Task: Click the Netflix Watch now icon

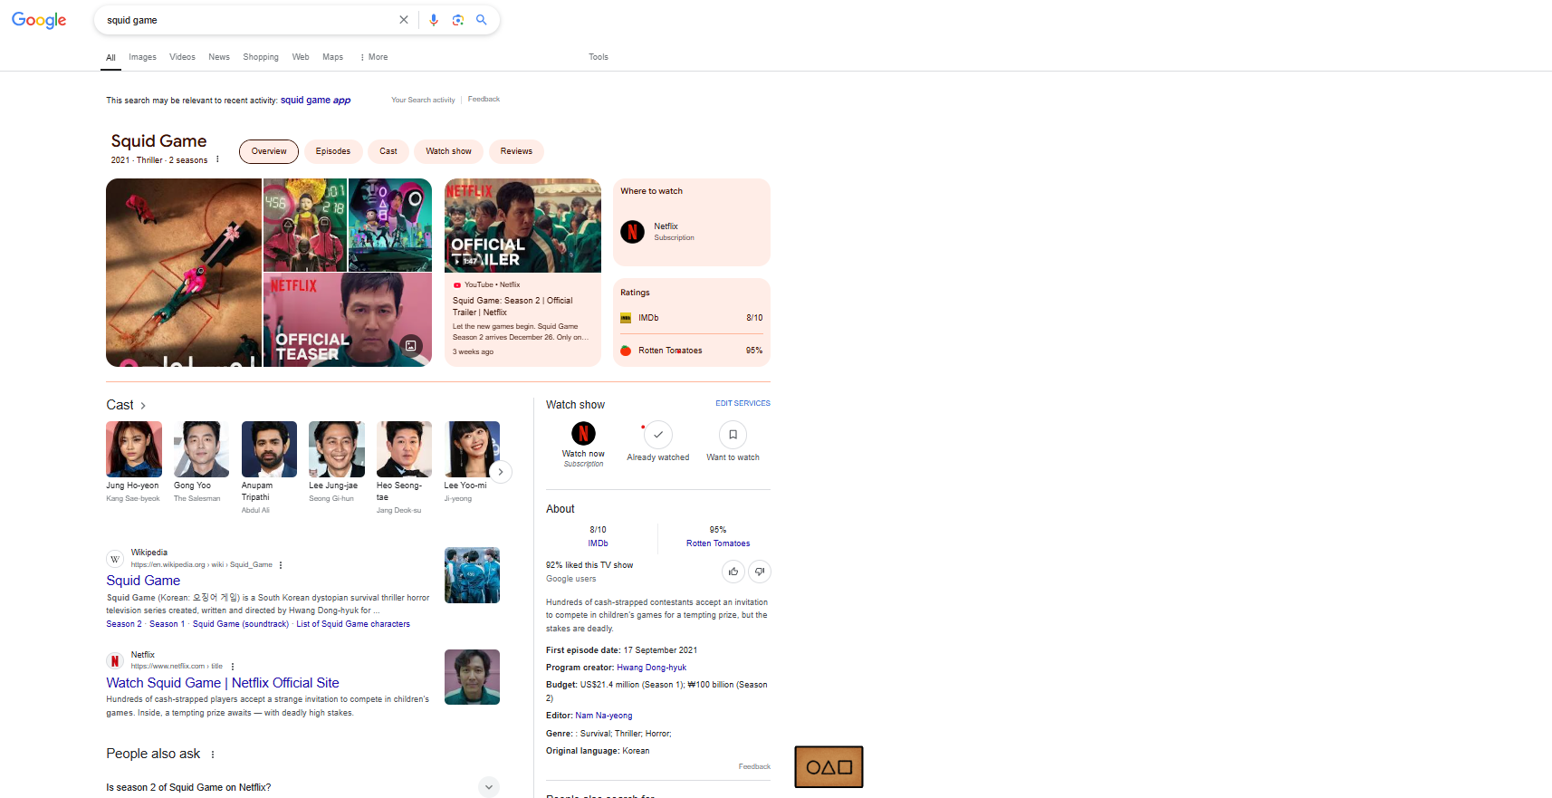Action: point(583,434)
